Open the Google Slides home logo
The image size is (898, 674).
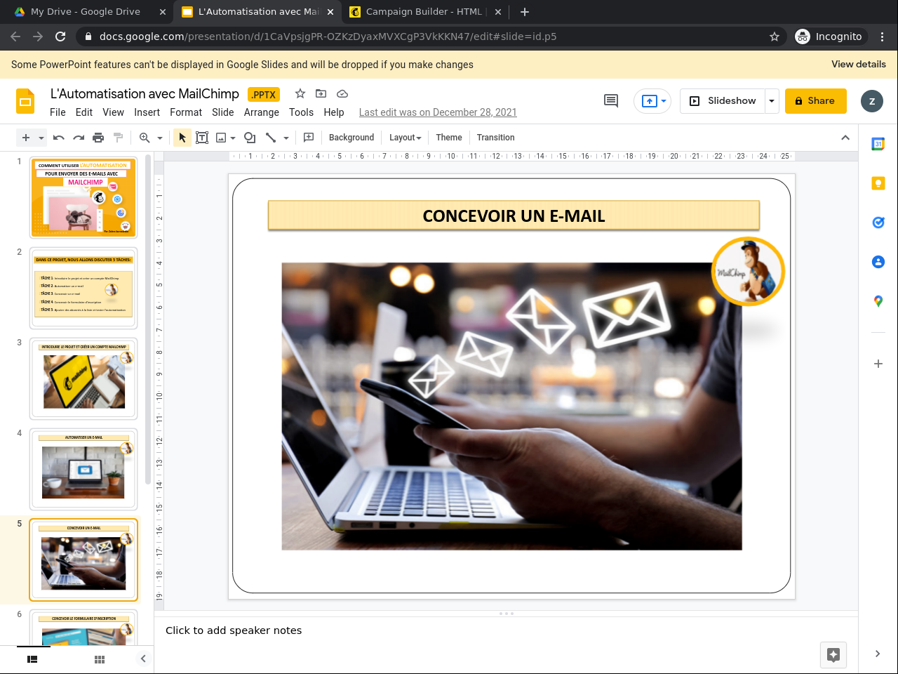(25, 101)
